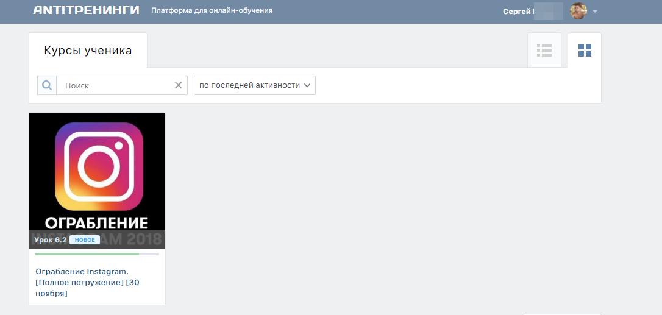Open the 'по последней активности' sort dropdown
The height and width of the screenshot is (315, 662).
[254, 85]
